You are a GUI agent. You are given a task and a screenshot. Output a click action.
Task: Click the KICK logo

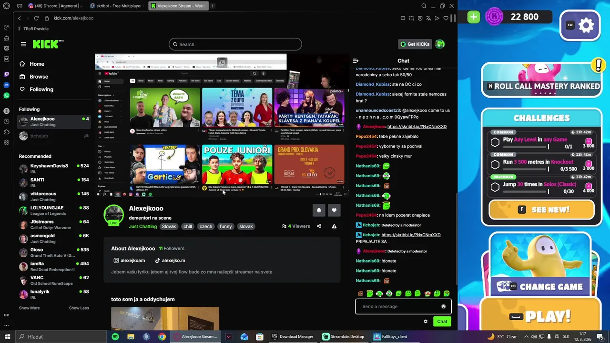pos(48,44)
